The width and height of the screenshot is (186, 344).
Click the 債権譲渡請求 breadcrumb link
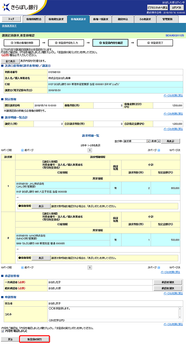(9, 26)
